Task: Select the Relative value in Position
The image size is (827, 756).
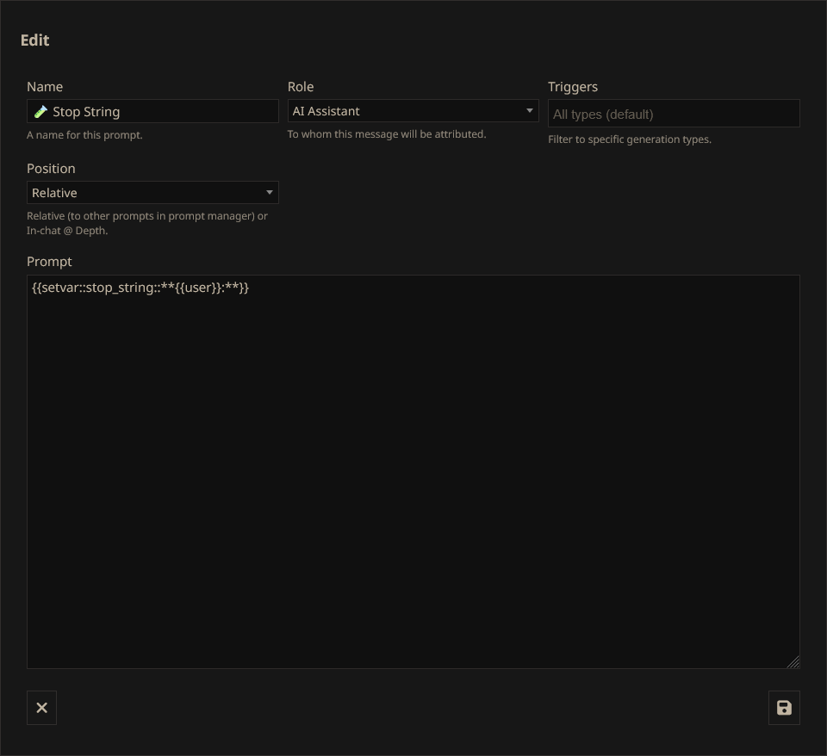Action: 54,193
